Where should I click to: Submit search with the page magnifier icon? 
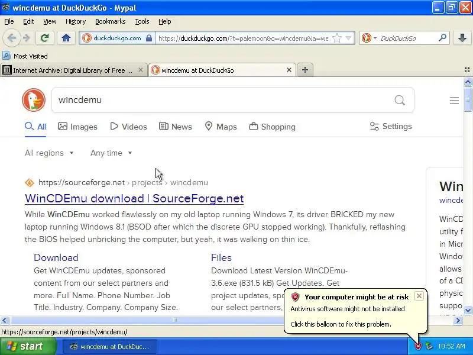(x=400, y=100)
